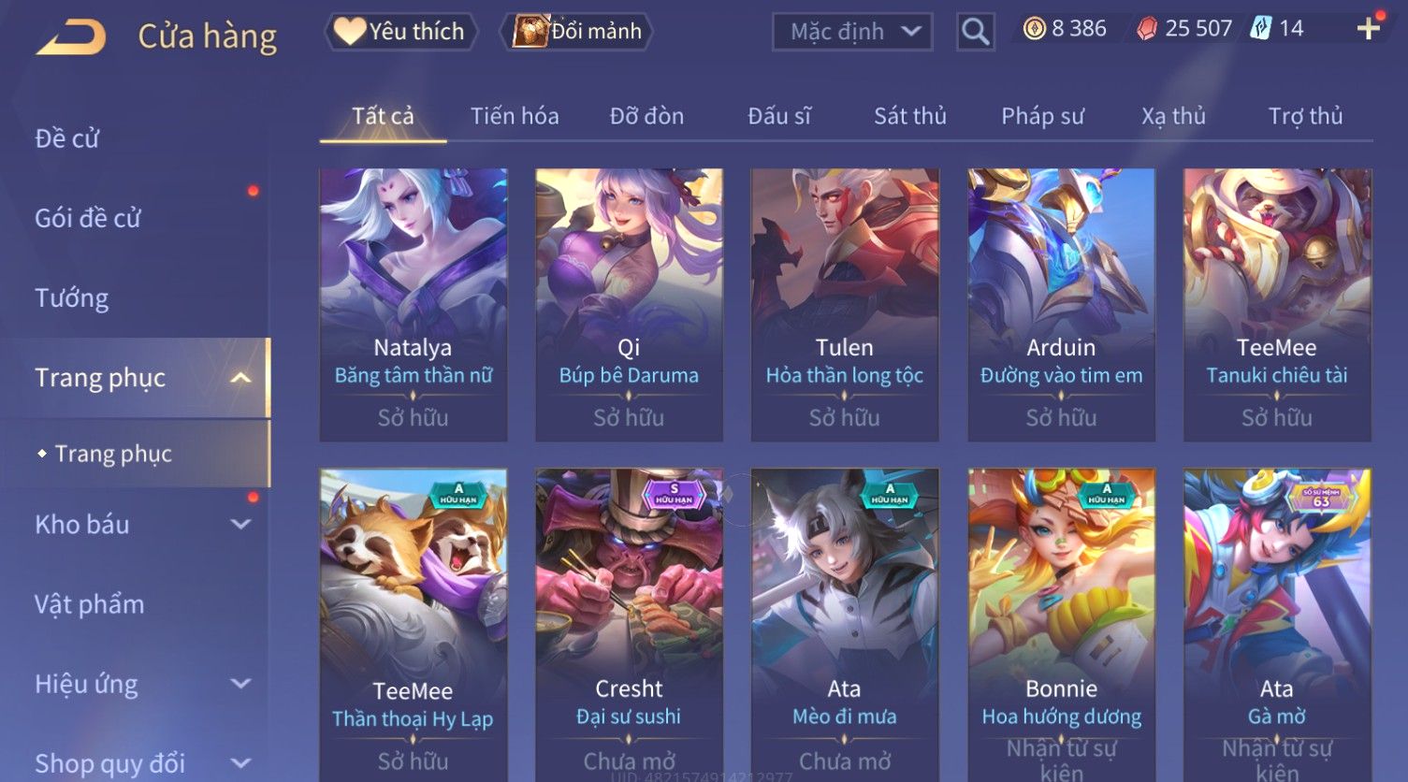Viewport: 1408px width, 782px height.
Task: Open Bonnie Hoa hướng dương skin card
Action: (x=1061, y=625)
